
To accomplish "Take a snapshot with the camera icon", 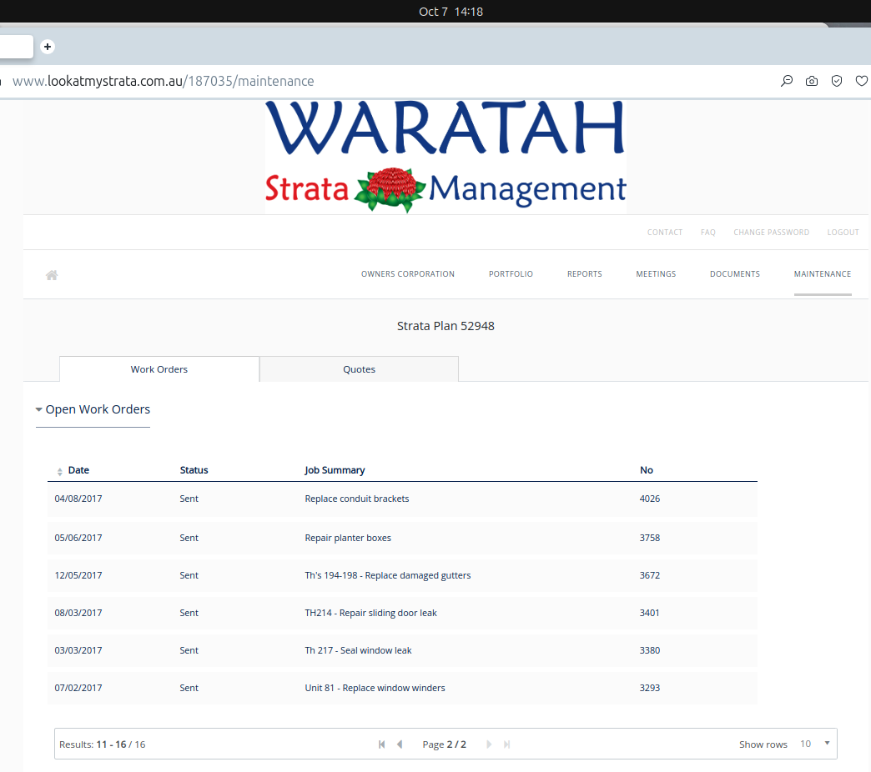I will [x=812, y=81].
